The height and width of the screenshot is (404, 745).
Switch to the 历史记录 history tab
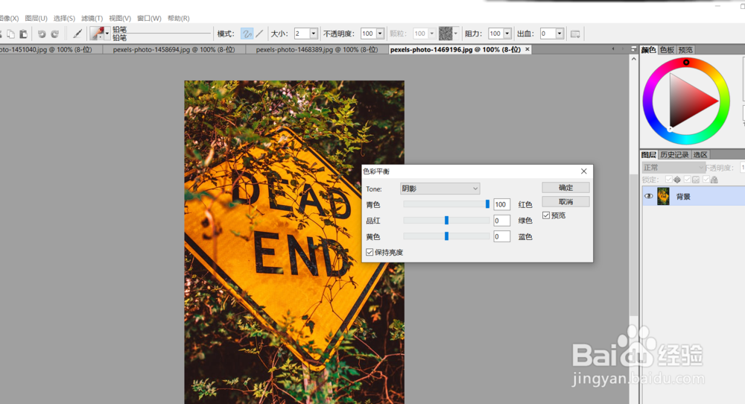click(x=674, y=154)
